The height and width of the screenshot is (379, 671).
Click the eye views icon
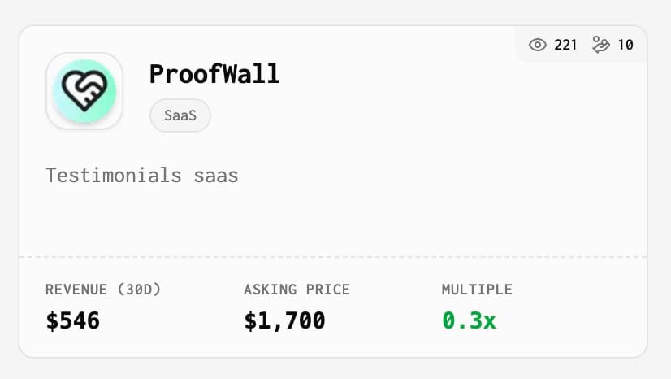[x=538, y=45]
